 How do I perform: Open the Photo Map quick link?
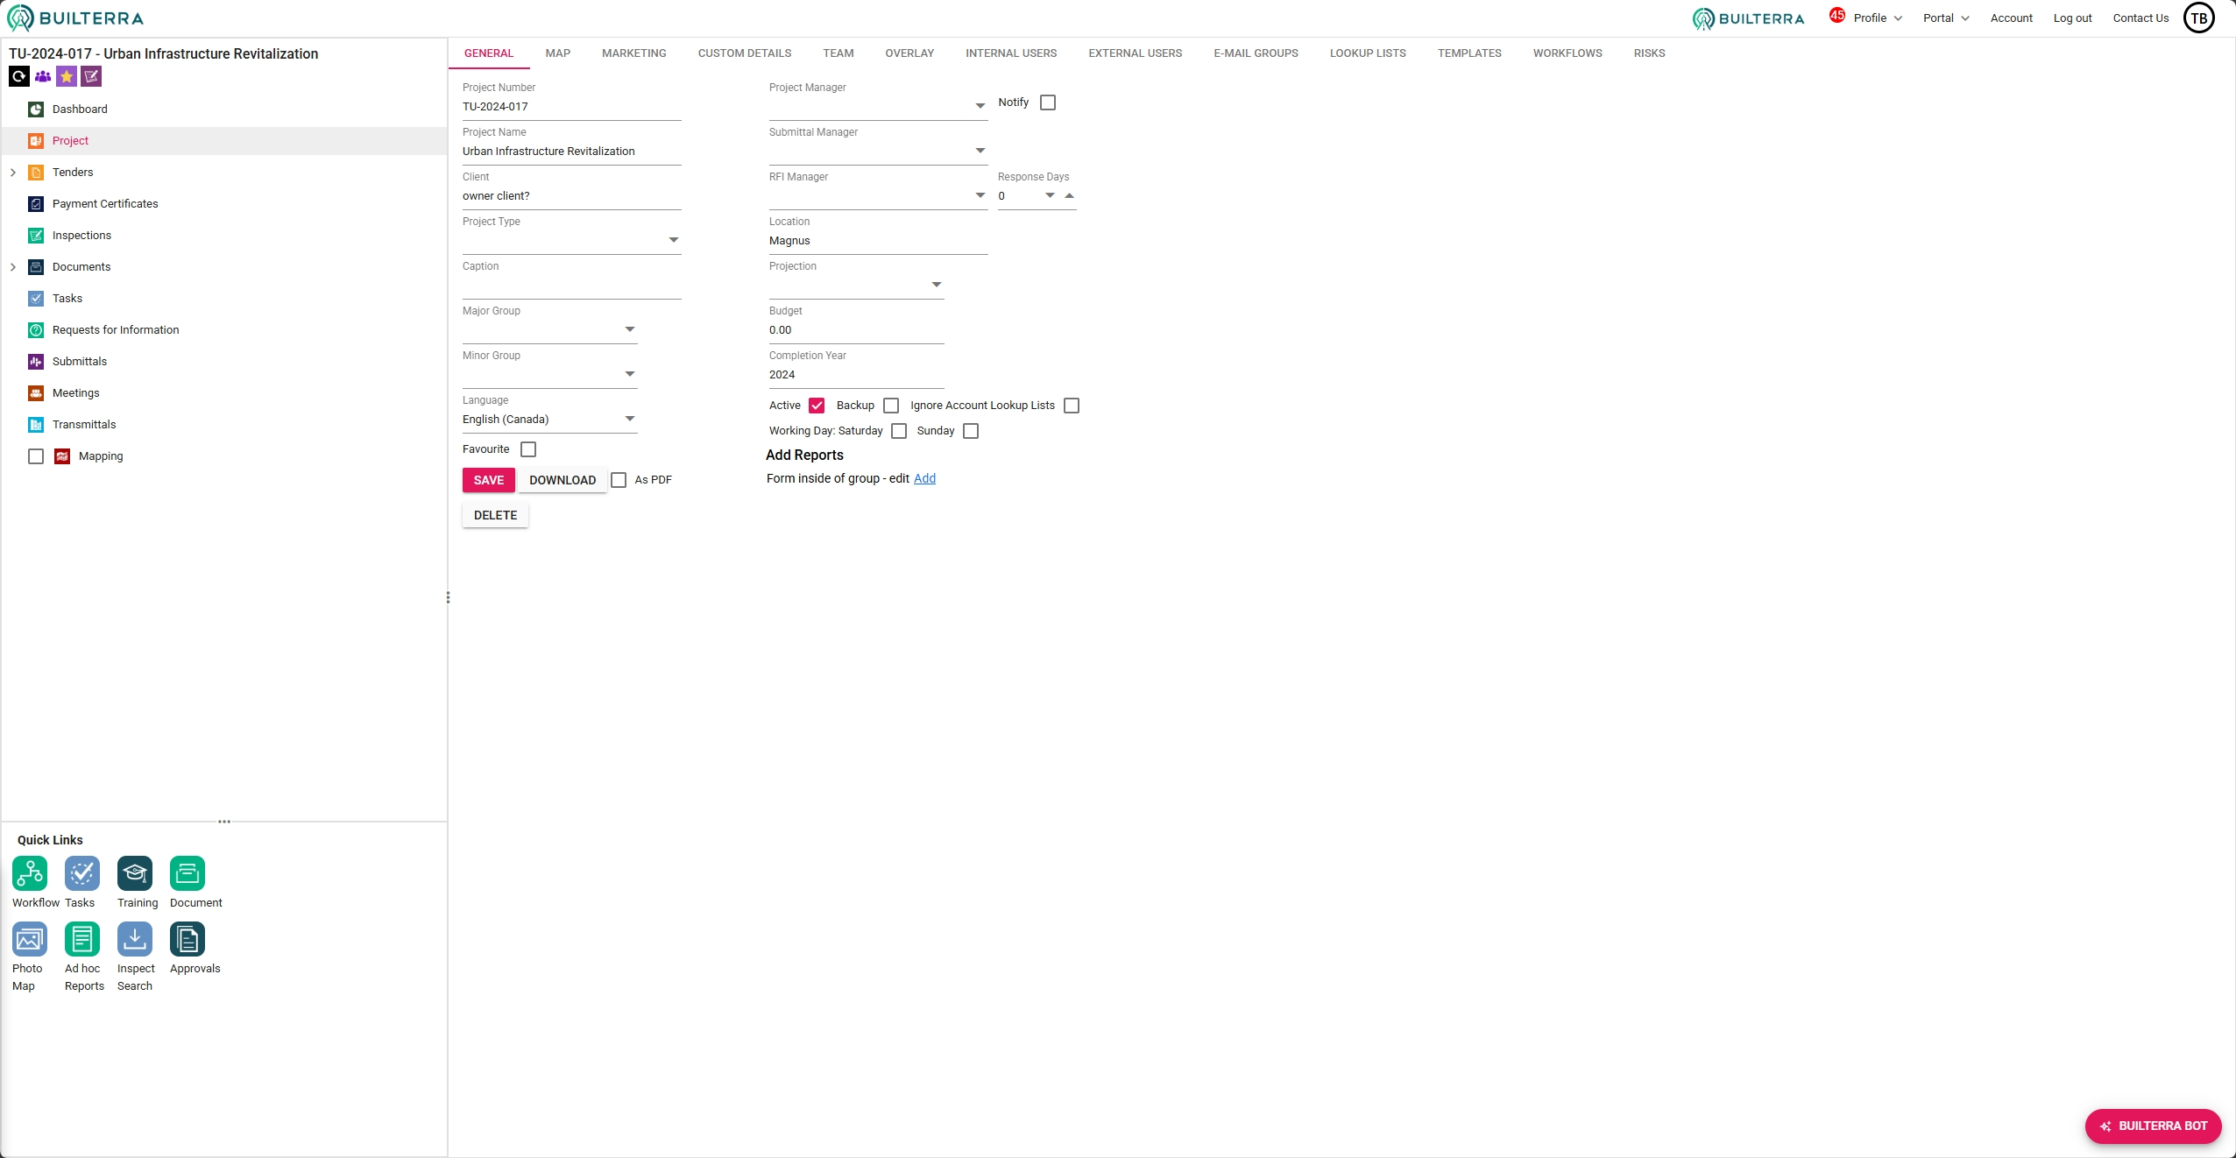30,939
